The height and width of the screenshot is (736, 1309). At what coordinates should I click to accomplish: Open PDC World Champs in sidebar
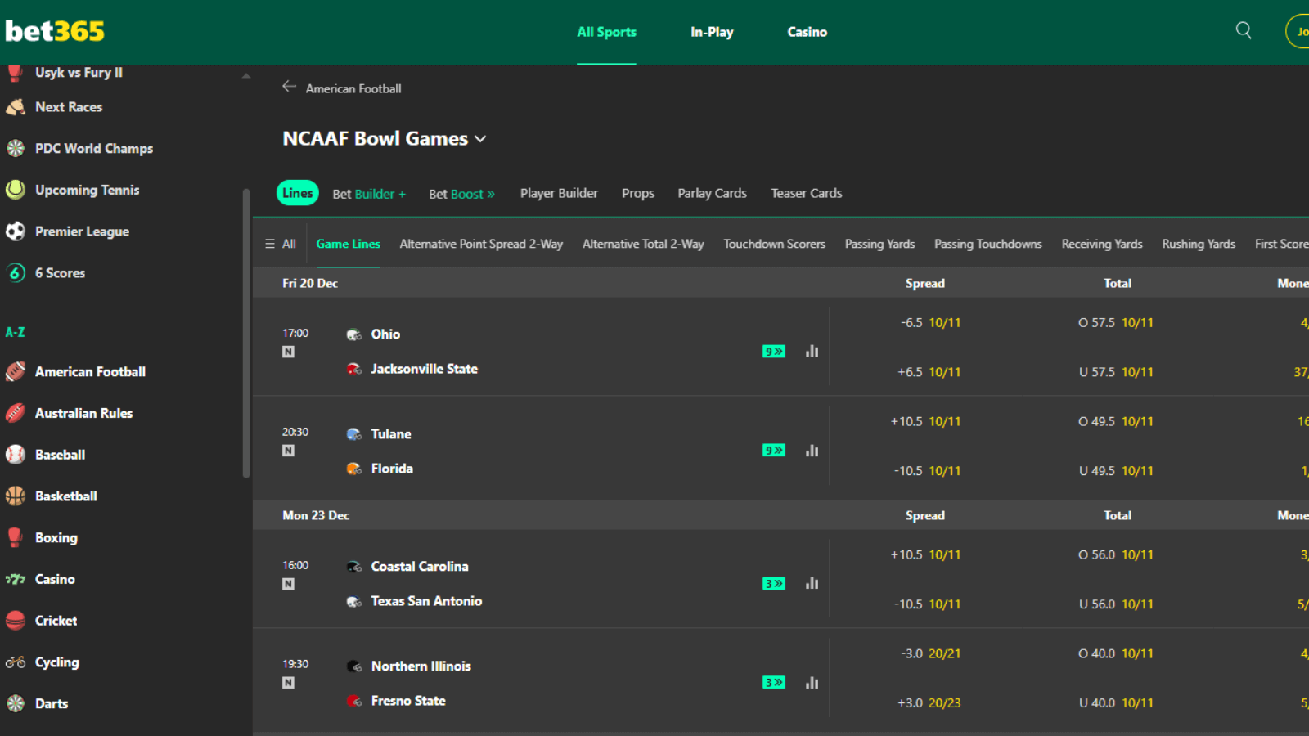click(93, 149)
